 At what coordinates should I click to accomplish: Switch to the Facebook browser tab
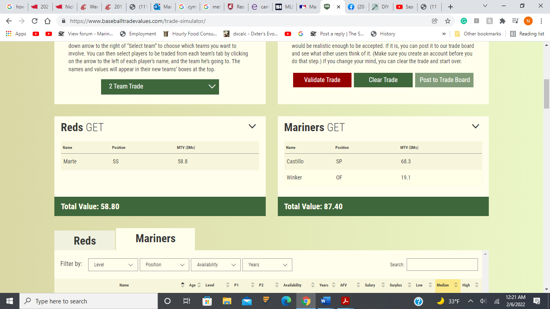[357, 7]
